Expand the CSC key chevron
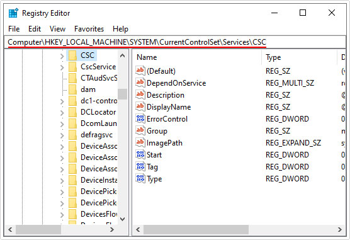Image resolution: width=350 pixels, height=240 pixels. (x=62, y=56)
